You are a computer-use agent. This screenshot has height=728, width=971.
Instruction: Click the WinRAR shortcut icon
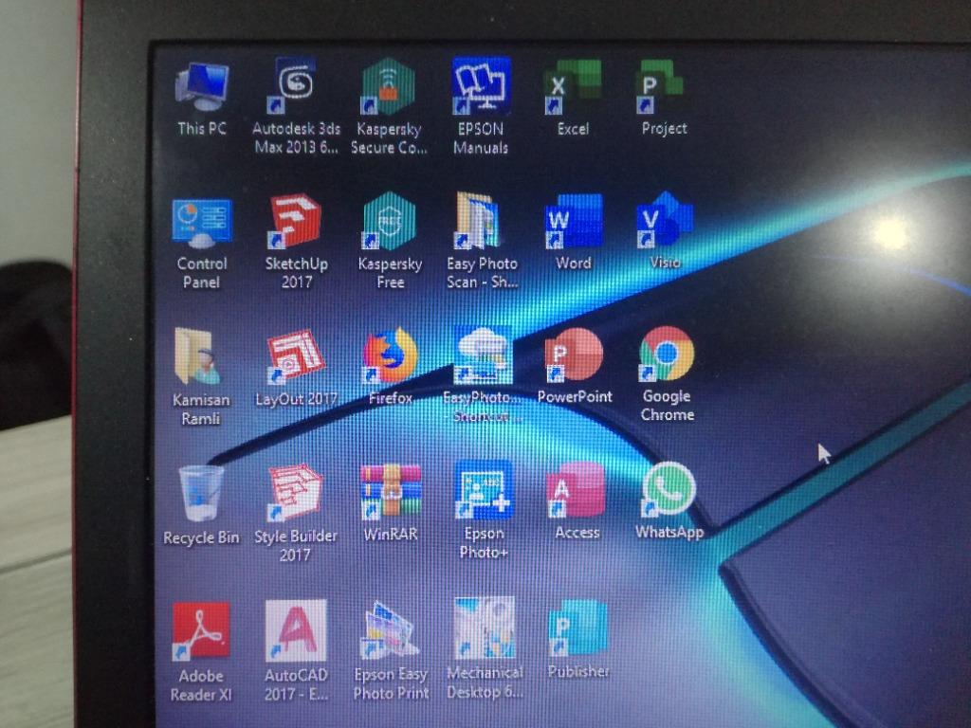(390, 492)
